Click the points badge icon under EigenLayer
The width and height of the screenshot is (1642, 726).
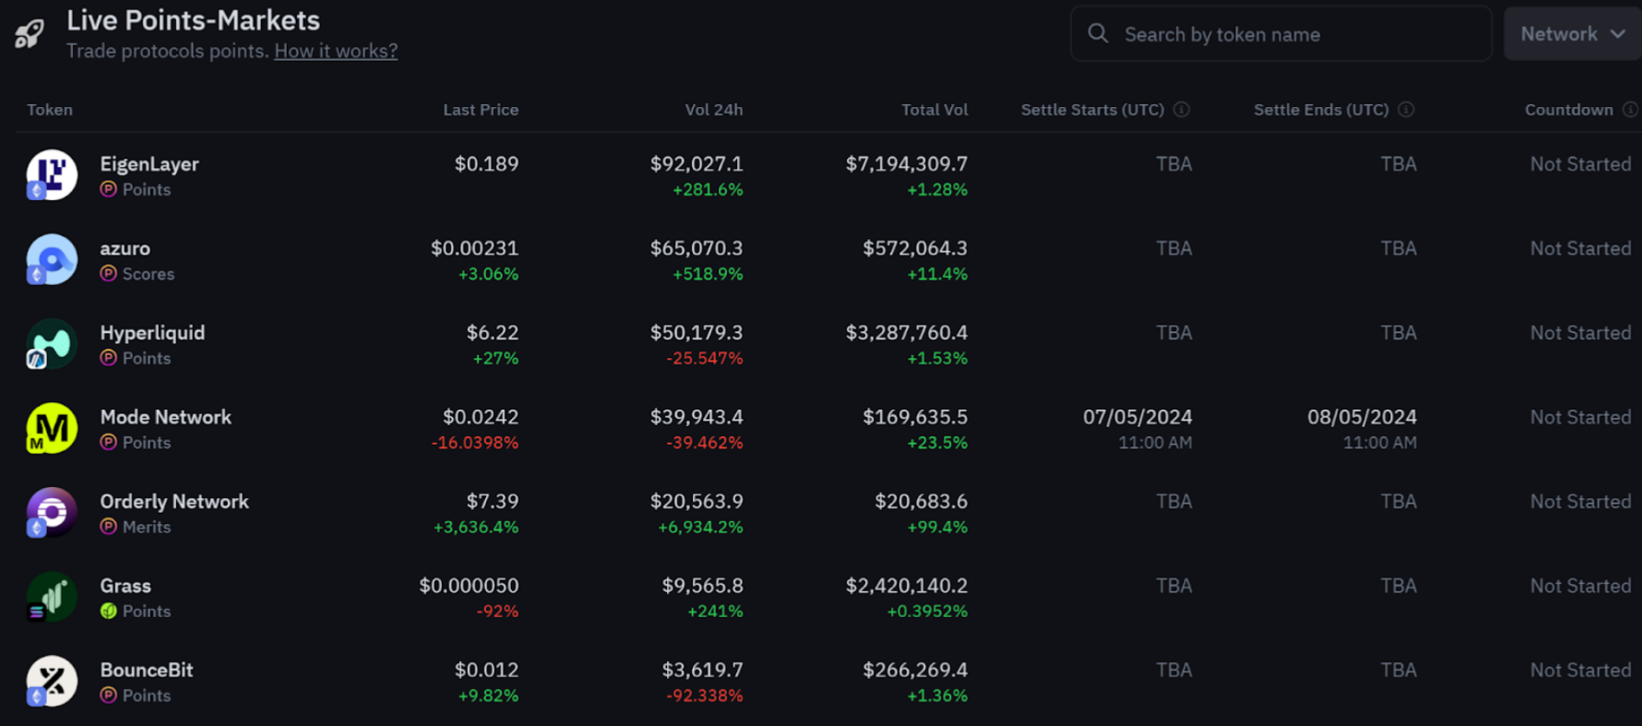[x=108, y=189]
